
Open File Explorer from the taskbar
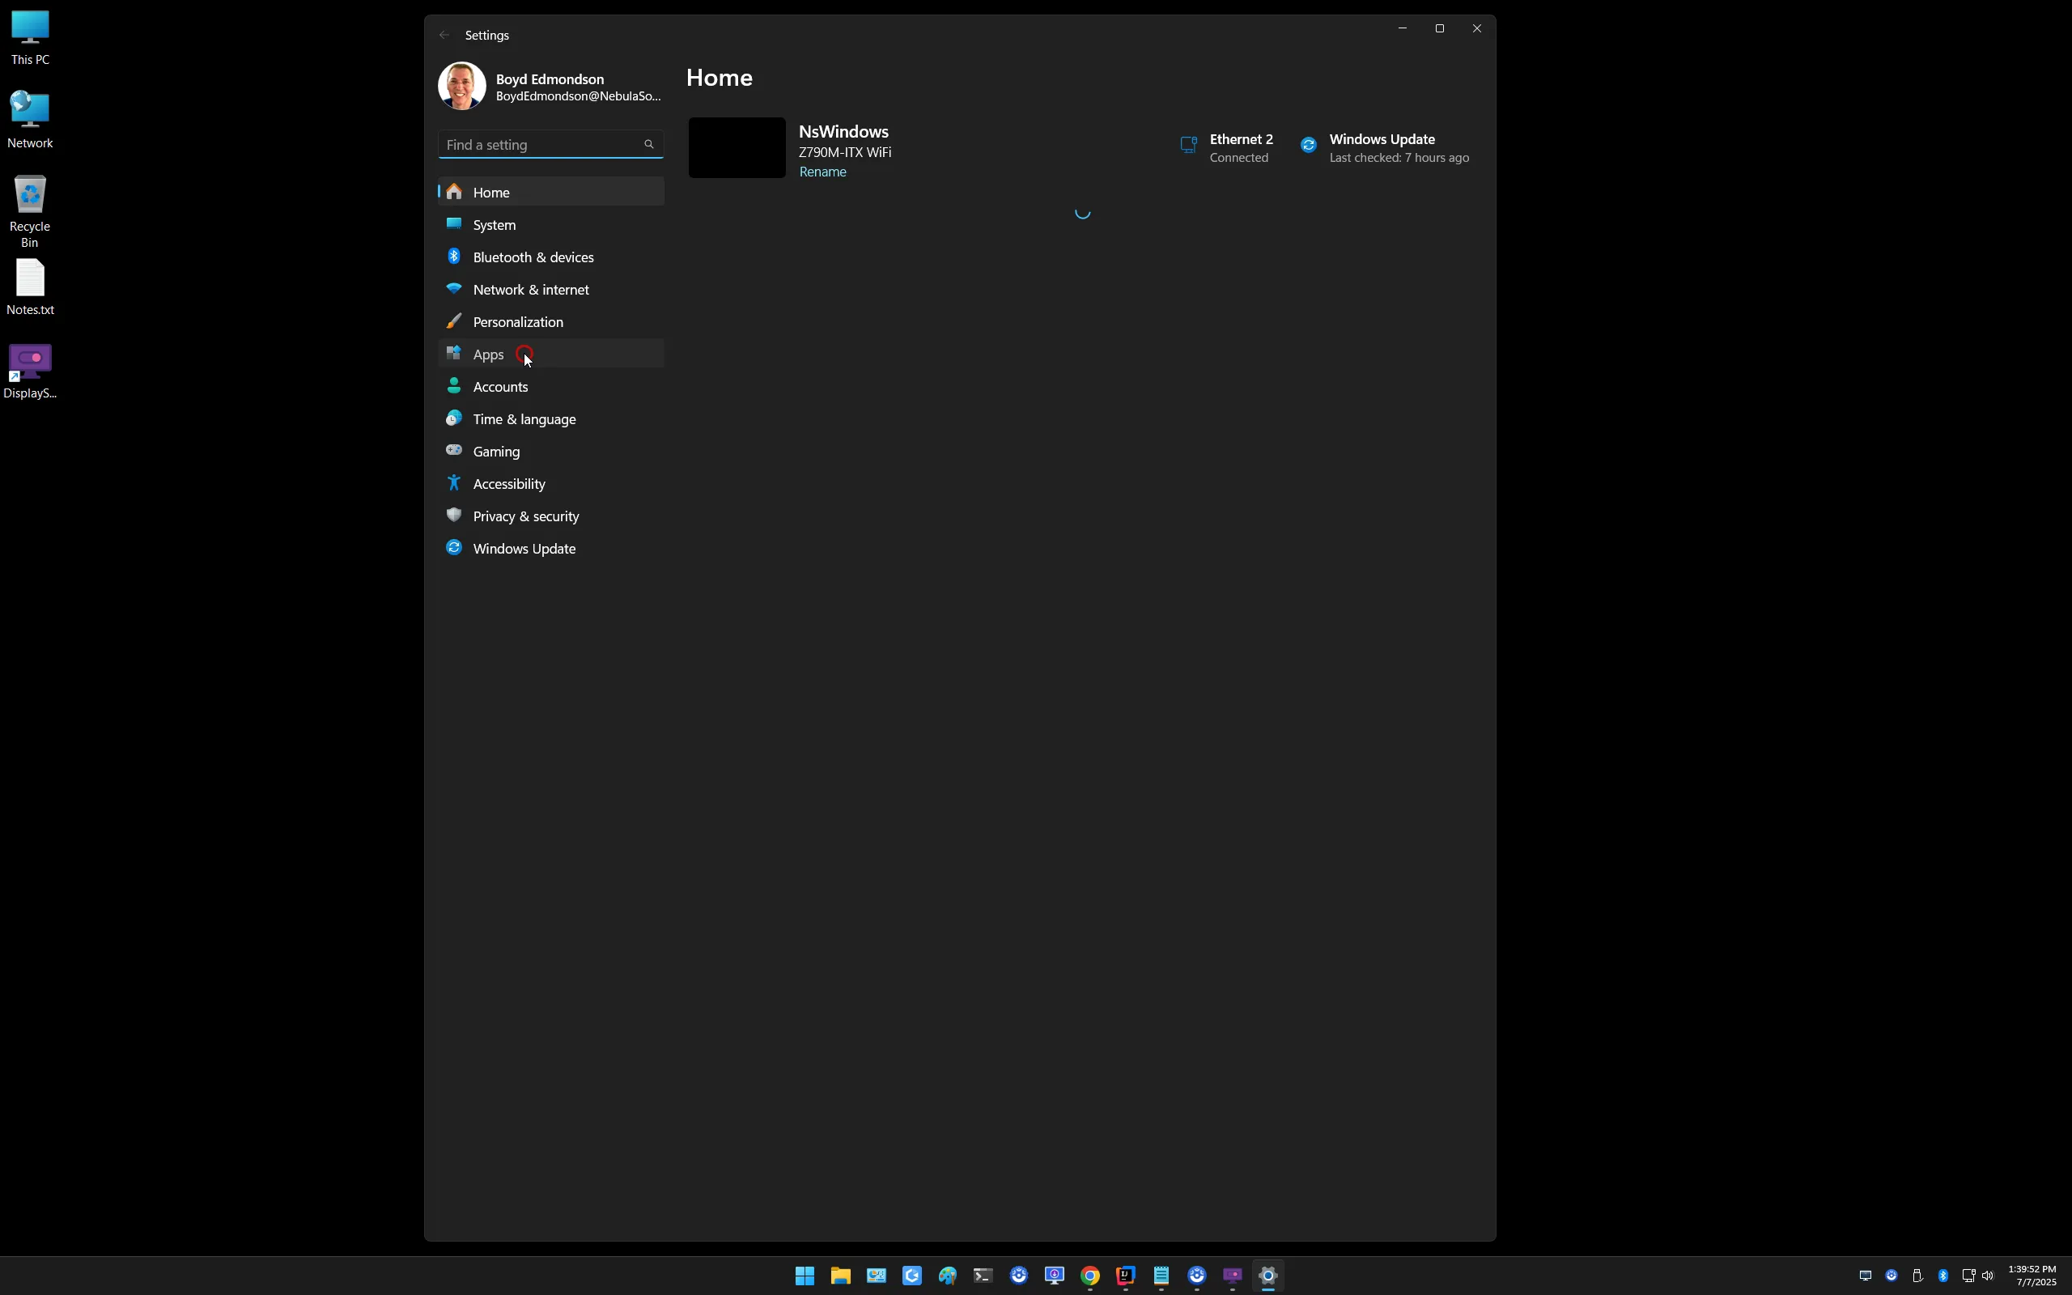(840, 1276)
